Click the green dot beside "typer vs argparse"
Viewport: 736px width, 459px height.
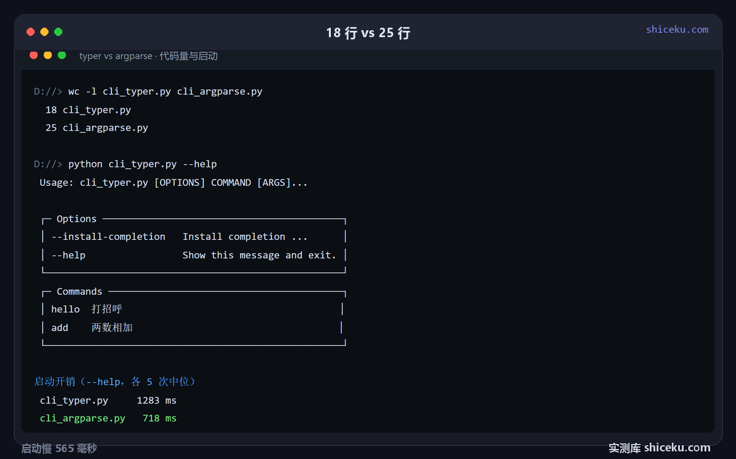point(62,55)
